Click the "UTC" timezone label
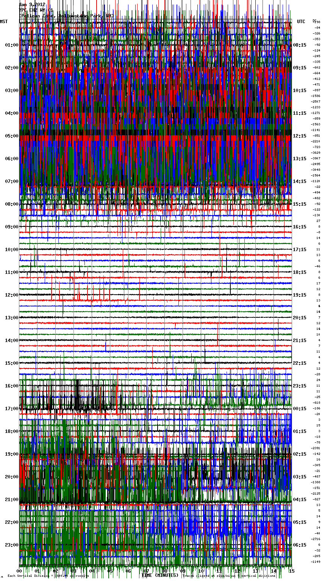 (301, 22)
